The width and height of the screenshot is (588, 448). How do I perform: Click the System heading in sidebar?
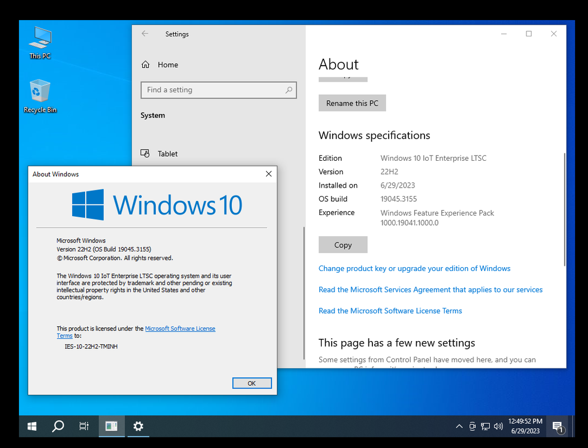153,115
